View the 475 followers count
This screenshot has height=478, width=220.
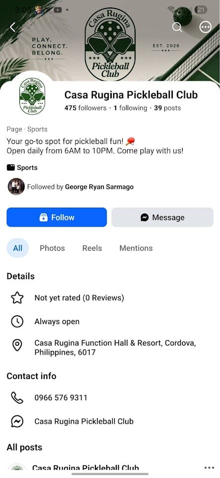[85, 108]
